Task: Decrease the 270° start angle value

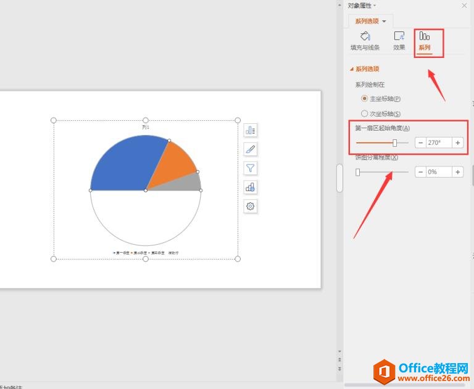Action: pos(420,142)
